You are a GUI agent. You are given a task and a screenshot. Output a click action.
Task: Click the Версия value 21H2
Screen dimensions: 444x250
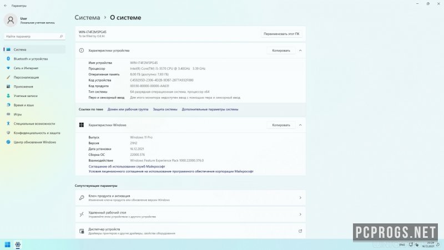coord(134,143)
